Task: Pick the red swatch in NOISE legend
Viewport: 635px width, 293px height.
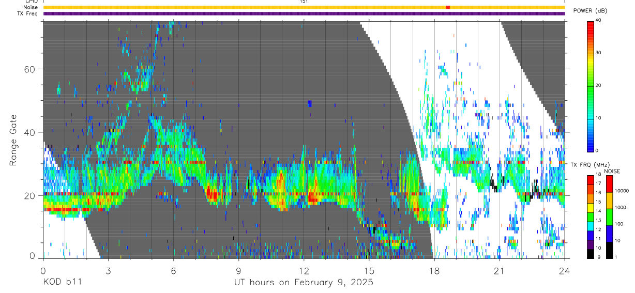Action: click(x=609, y=184)
